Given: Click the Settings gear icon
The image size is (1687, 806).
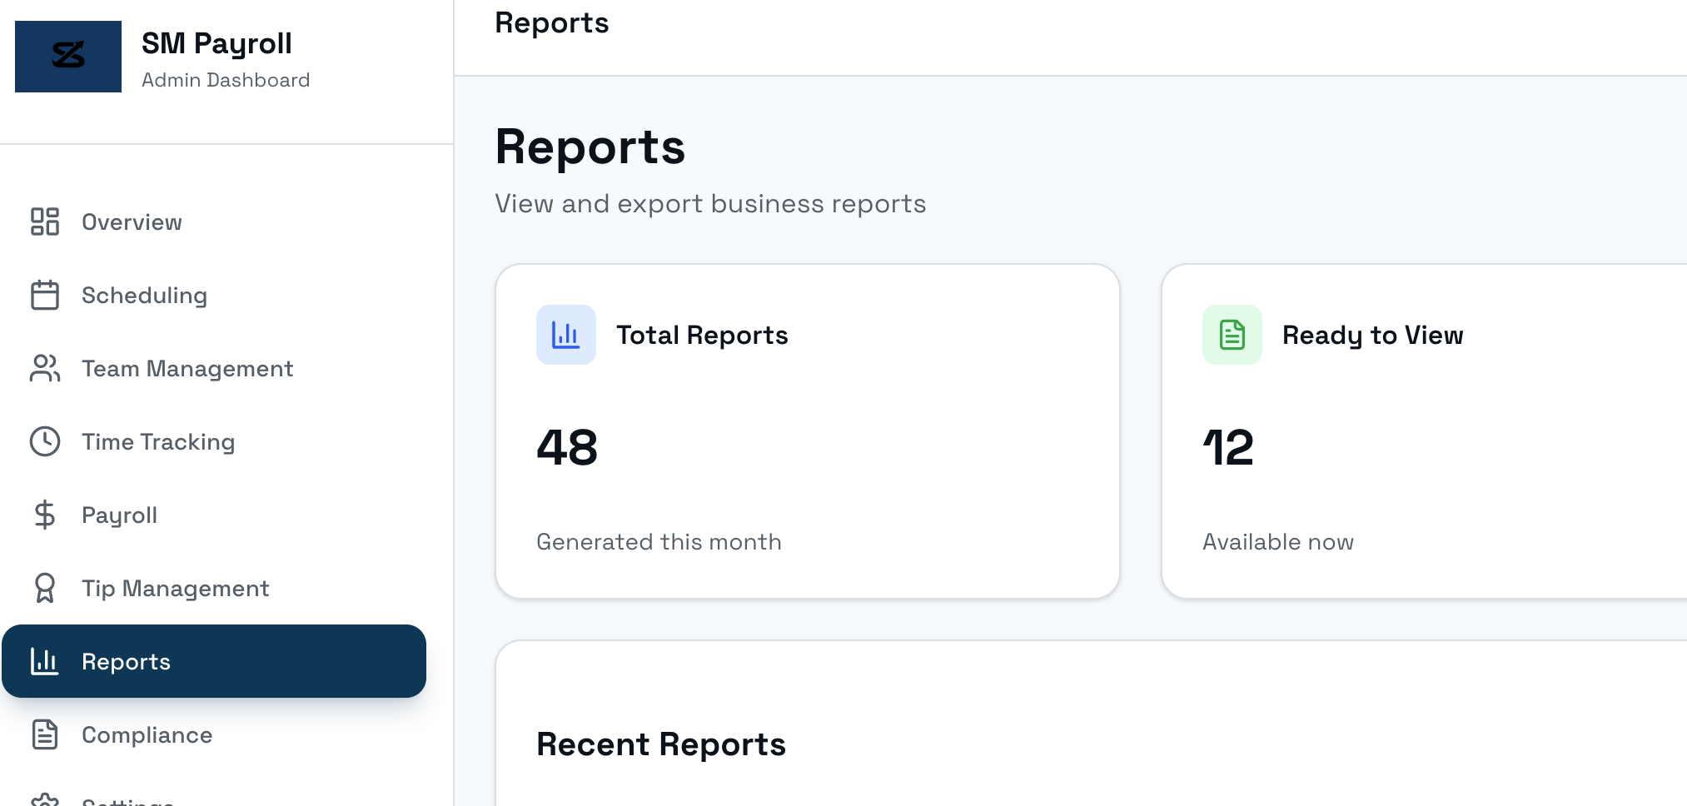Looking at the screenshot, I should 46,799.
